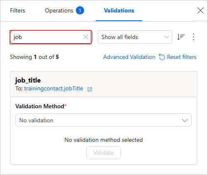This screenshot has height=175, width=208.
Task: Clear the search field text
Action: click(86, 37)
